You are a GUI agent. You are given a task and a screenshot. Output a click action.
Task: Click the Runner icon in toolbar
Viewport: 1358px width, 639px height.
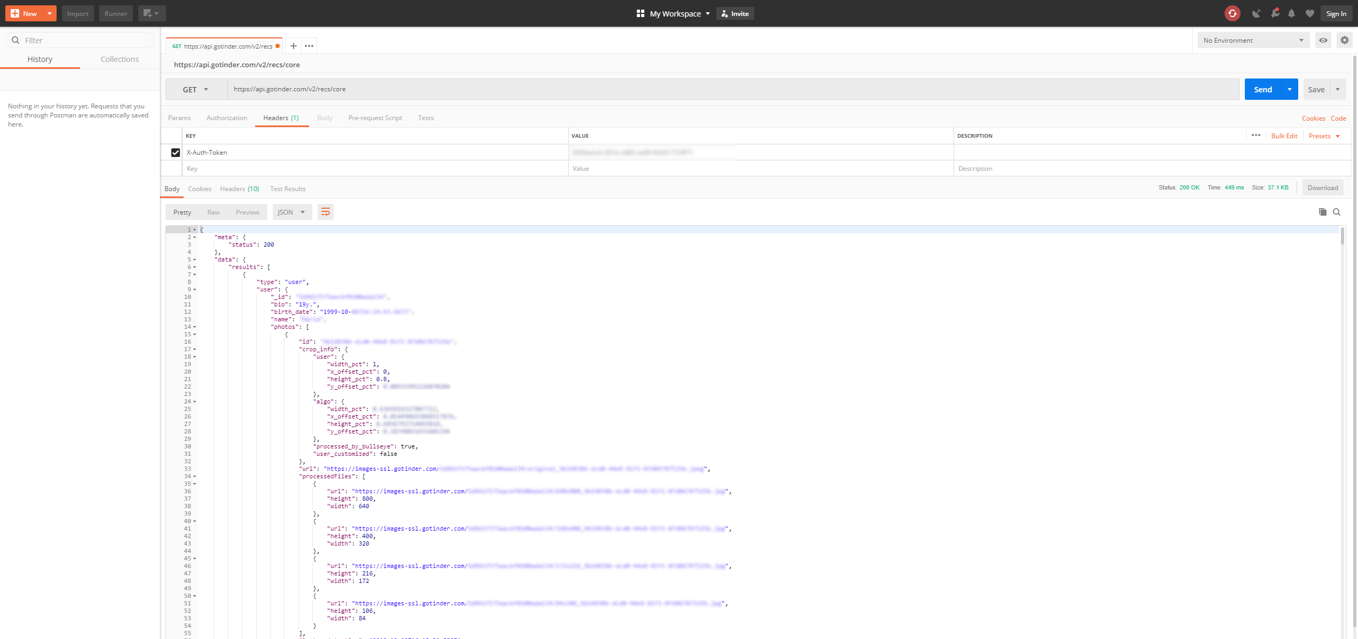pos(115,13)
